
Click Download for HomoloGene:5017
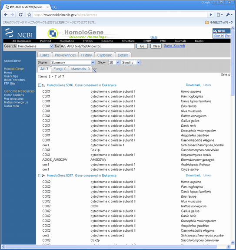click(x=193, y=176)
